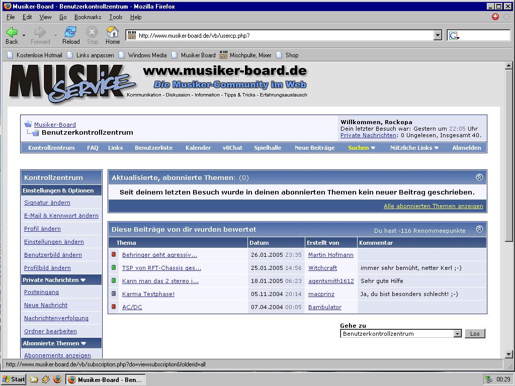Click the page vertical scrollbar down arrow

pos(508,354)
